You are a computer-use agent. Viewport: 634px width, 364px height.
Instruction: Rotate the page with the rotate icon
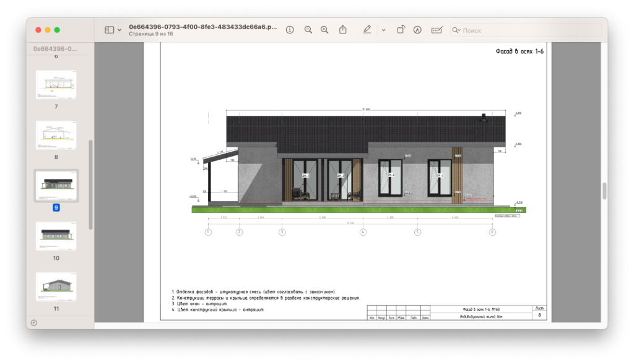point(401,30)
